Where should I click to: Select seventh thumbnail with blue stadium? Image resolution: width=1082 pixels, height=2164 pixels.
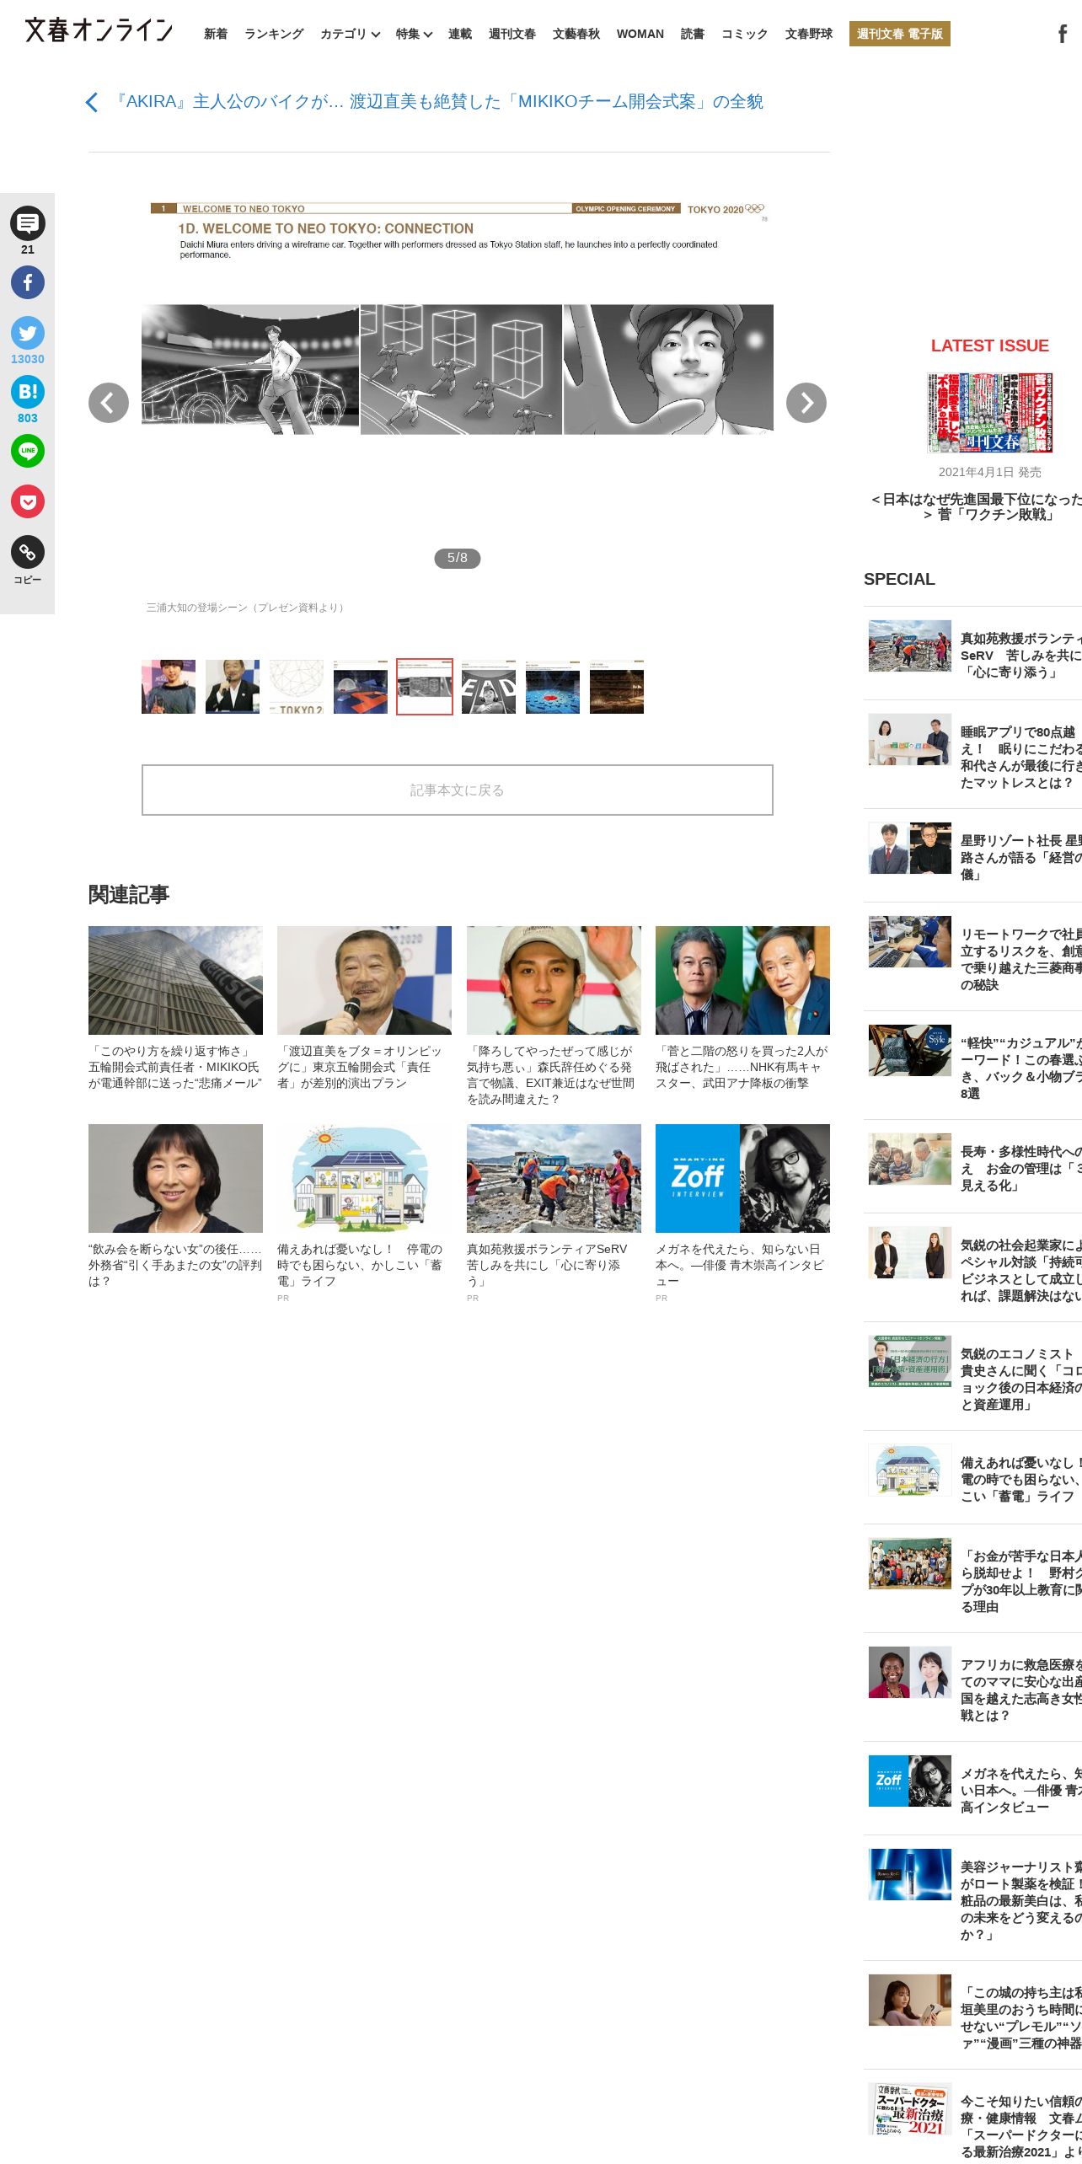coord(553,687)
